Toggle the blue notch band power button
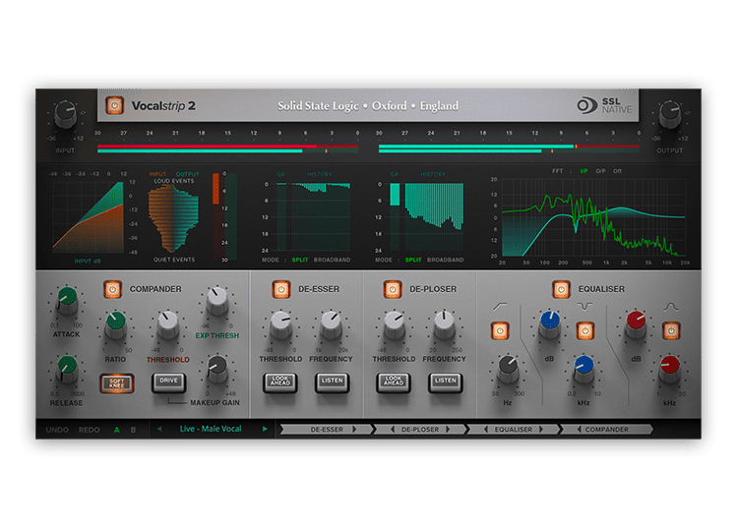 [x=585, y=331]
